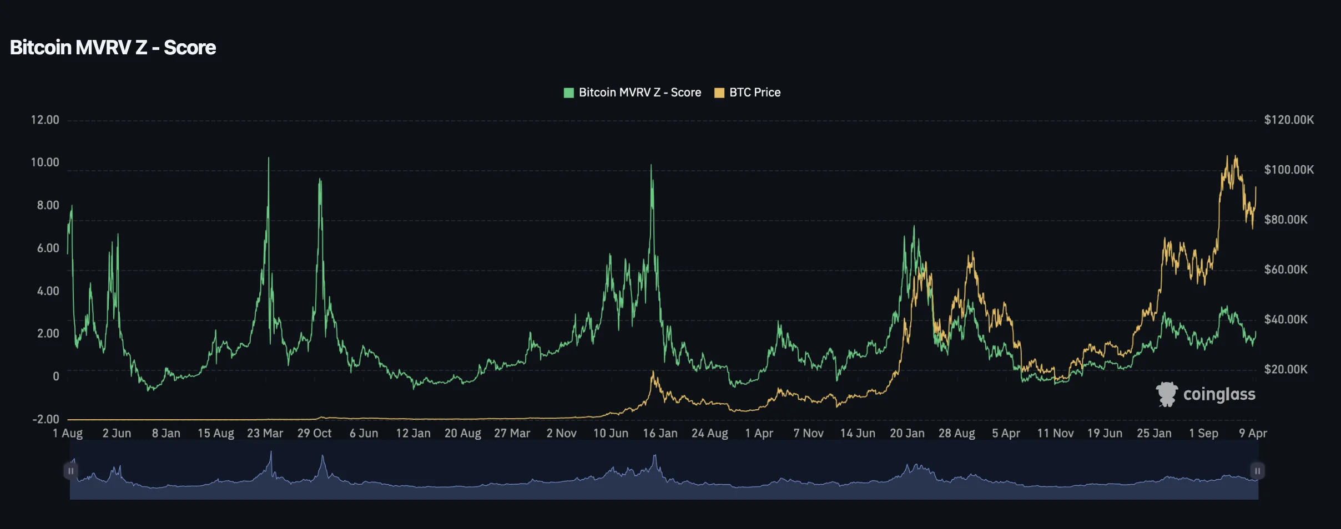
Task: Expand the chart range using the left brush handle
Action: coord(71,470)
